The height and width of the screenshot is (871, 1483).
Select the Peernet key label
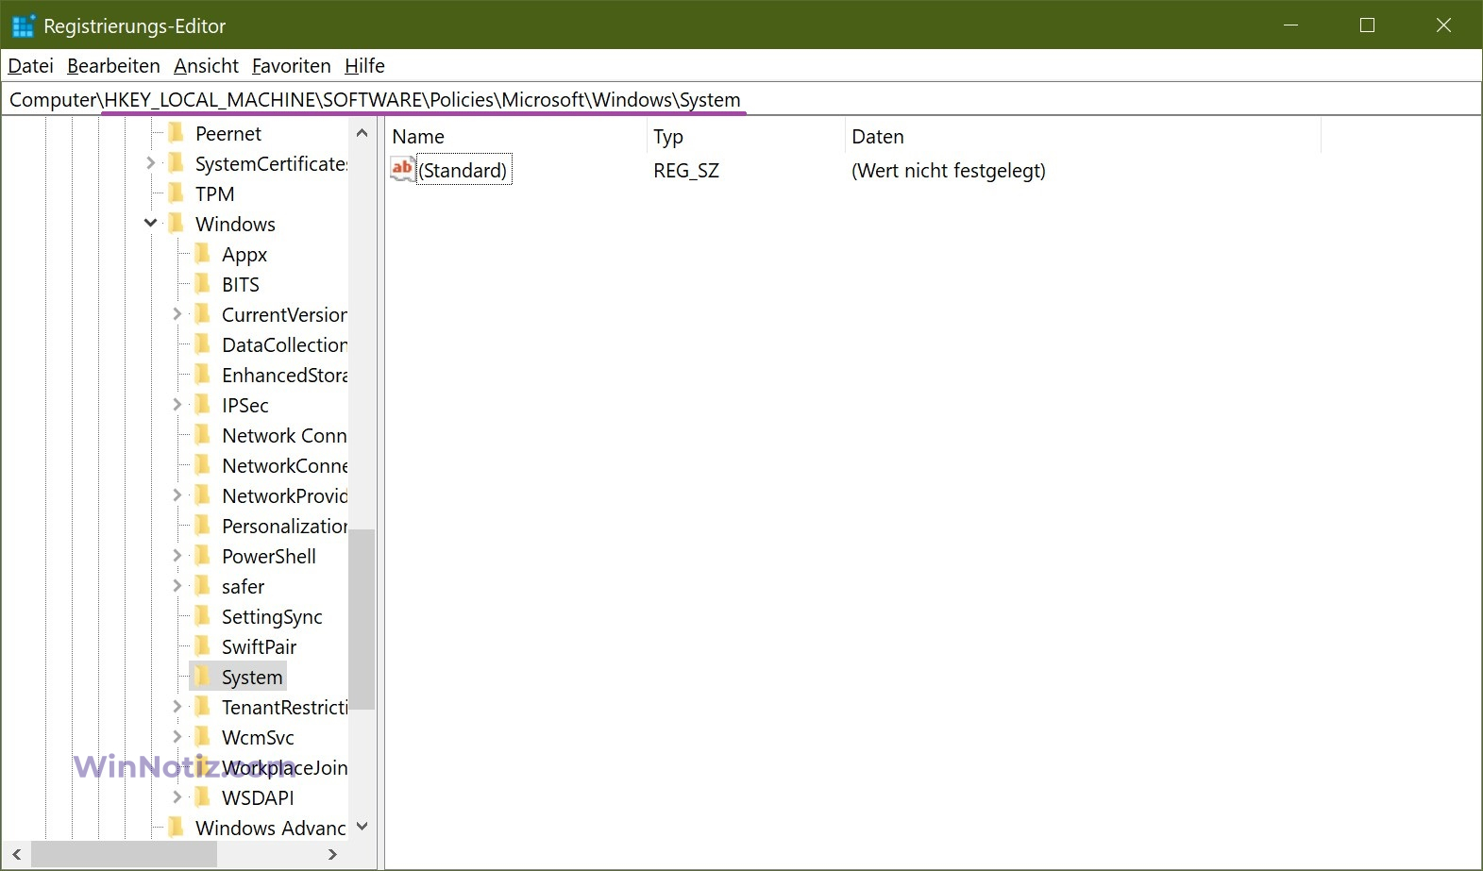(x=228, y=133)
